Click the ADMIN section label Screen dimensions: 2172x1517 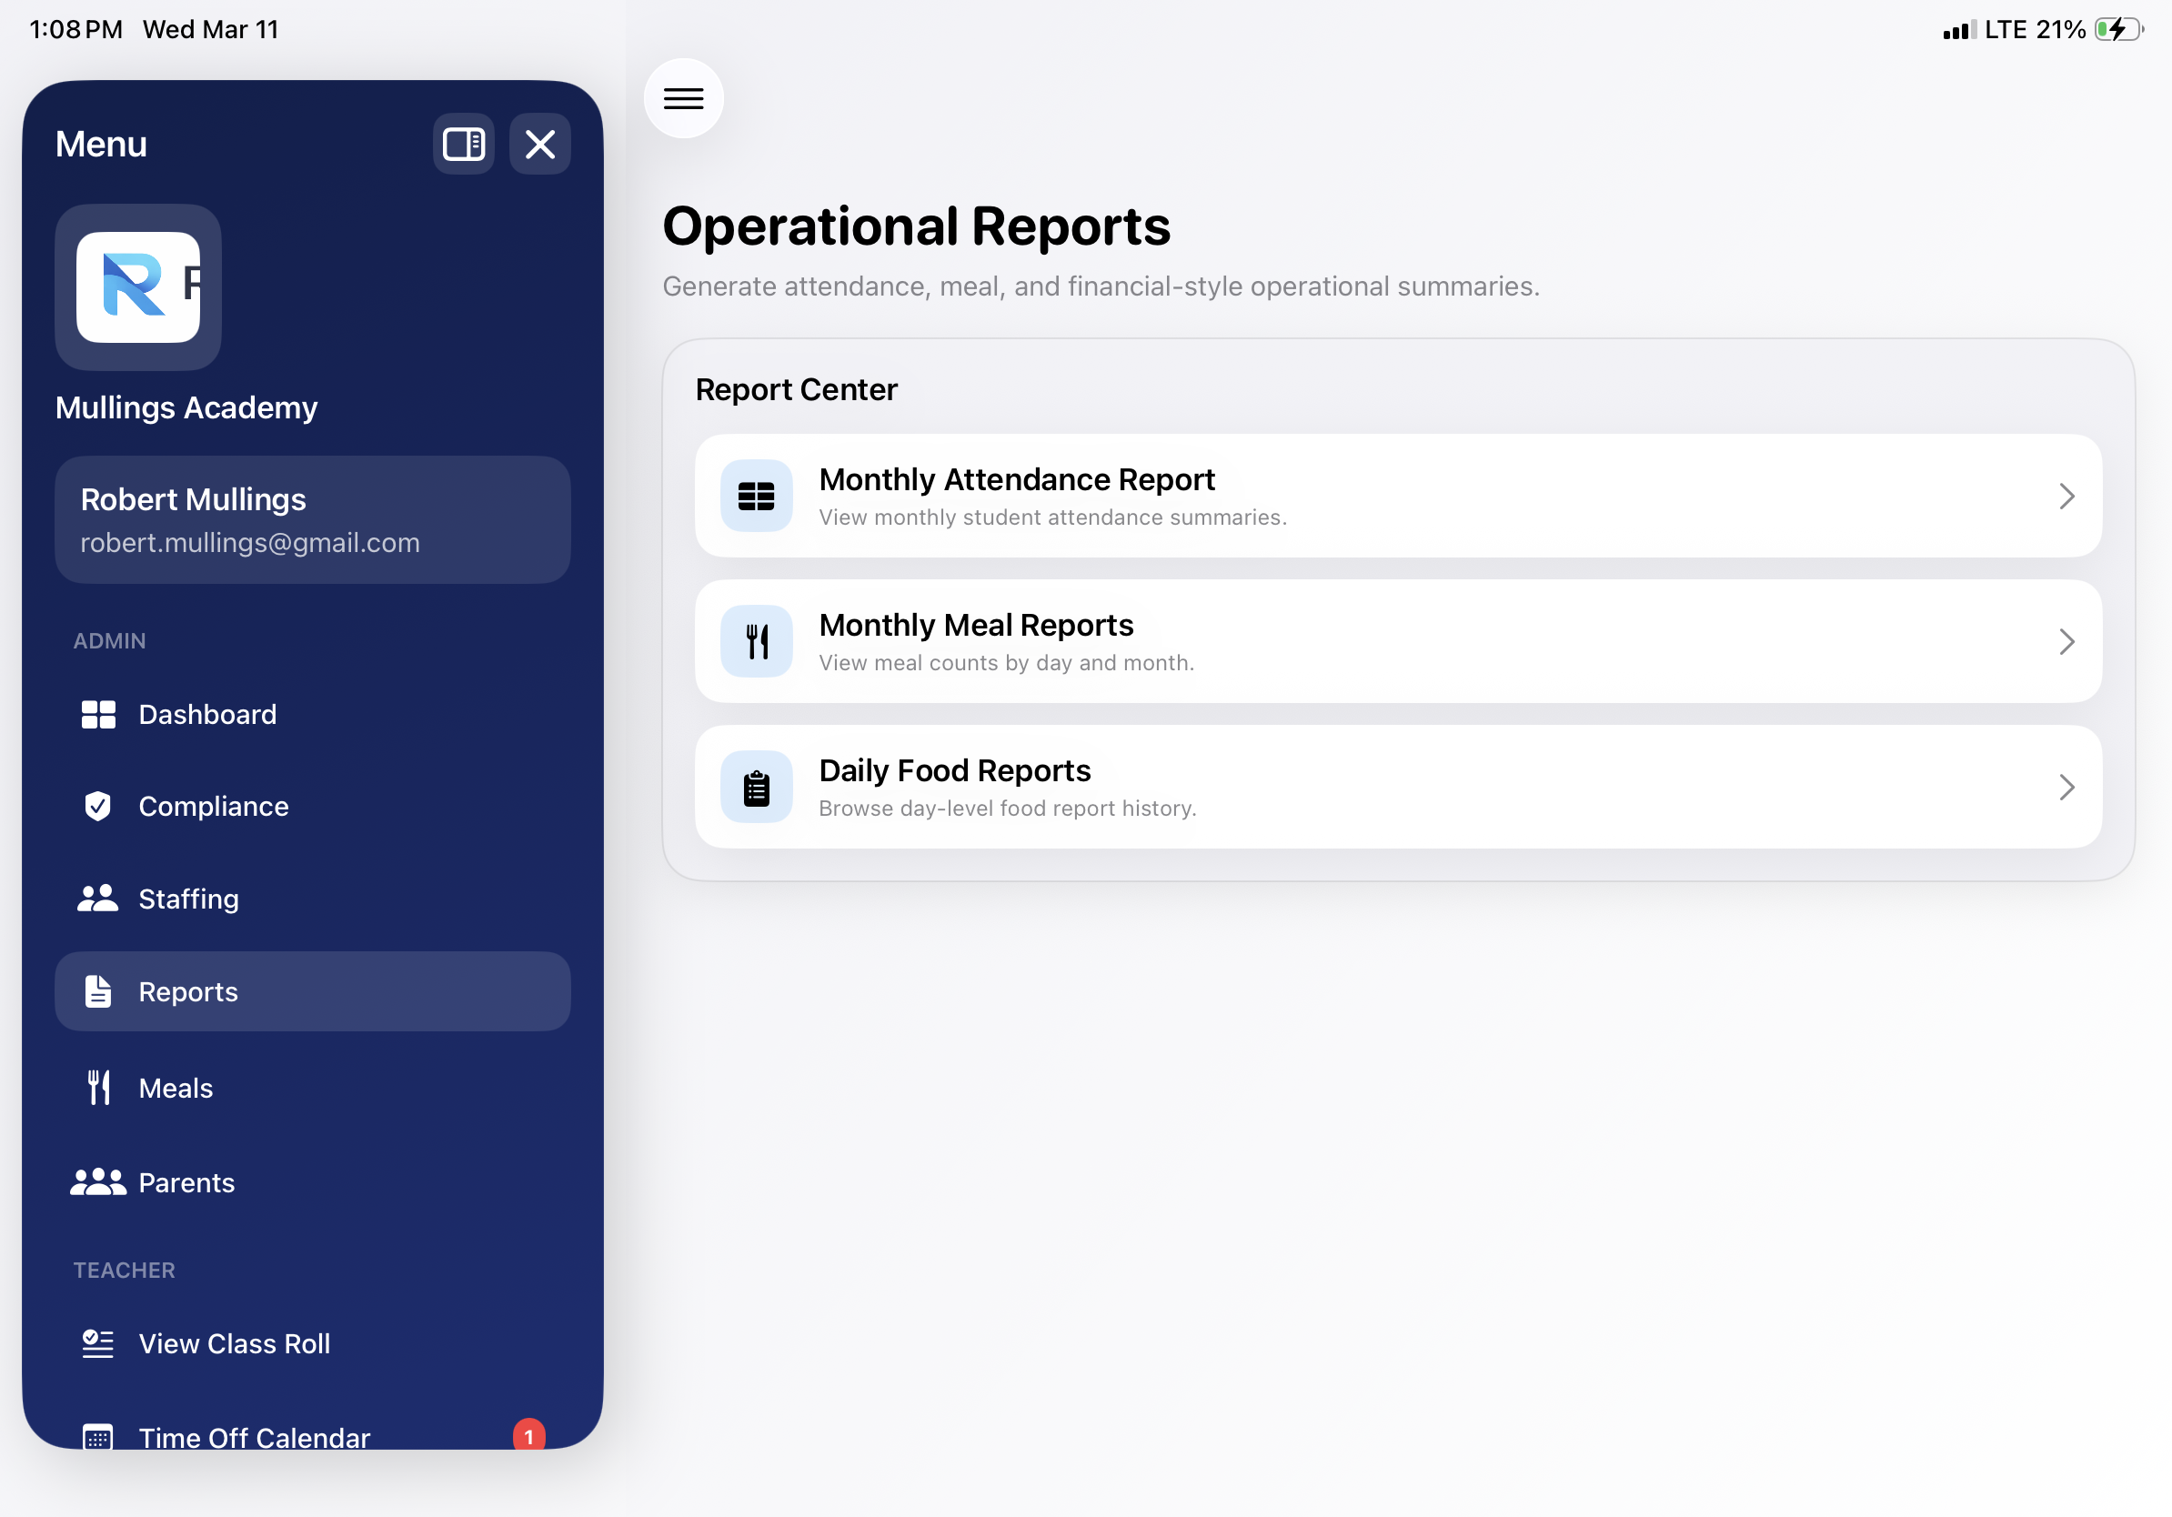pos(110,641)
